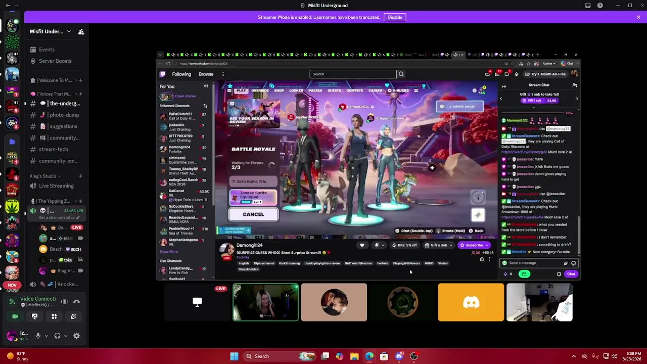
Task: Click the Gift 1 sub button
Action: (x=540, y=101)
